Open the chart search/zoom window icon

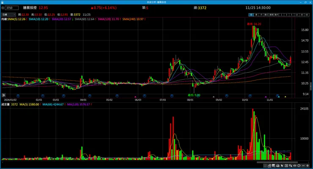(x=274, y=166)
